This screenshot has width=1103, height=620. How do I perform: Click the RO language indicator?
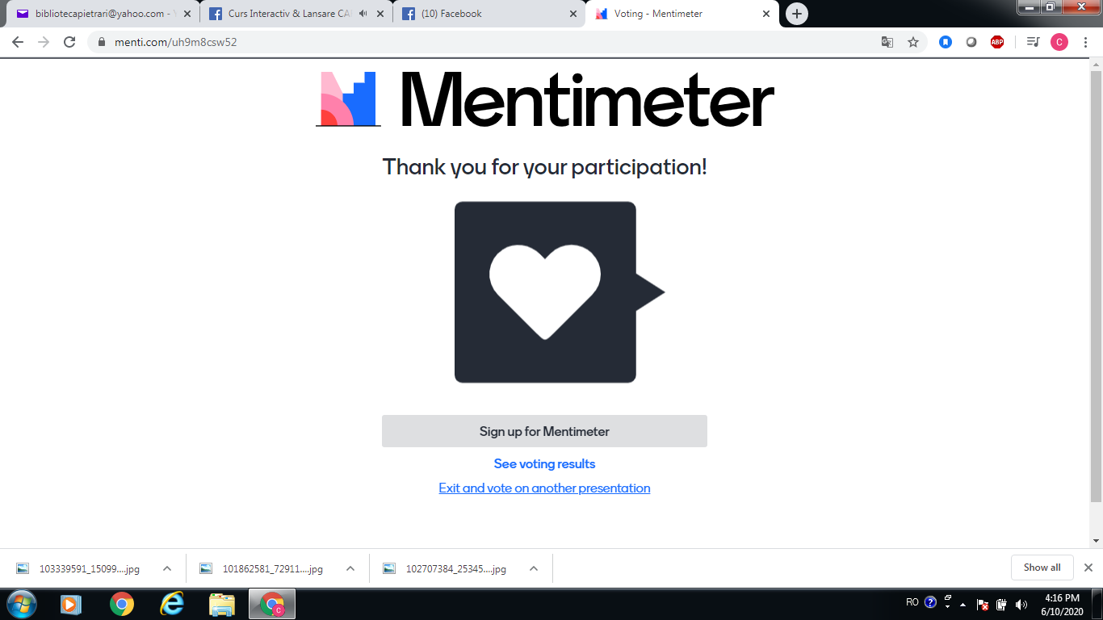pos(912,602)
